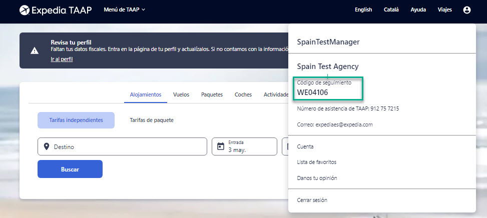This screenshot has width=487, height=218.
Task: Select the Coches tab
Action: (243, 94)
